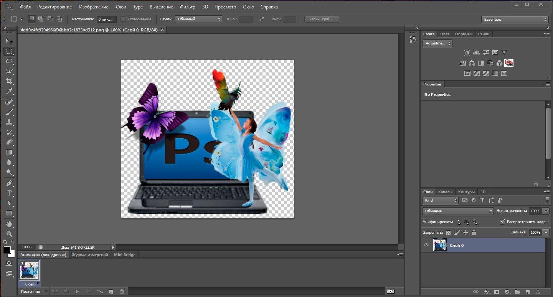
Task: Select the Zoom tool
Action: point(9,234)
